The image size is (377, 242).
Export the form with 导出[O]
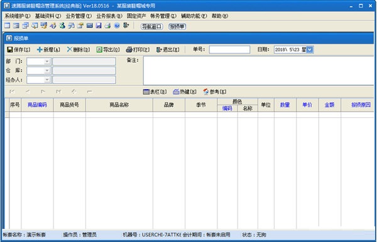pos(108,50)
